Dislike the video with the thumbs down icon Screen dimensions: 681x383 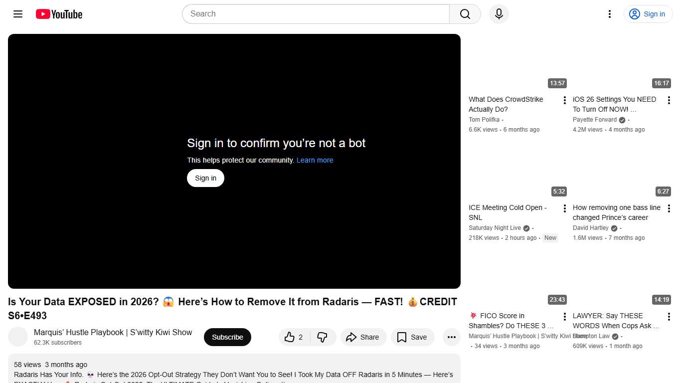323,337
